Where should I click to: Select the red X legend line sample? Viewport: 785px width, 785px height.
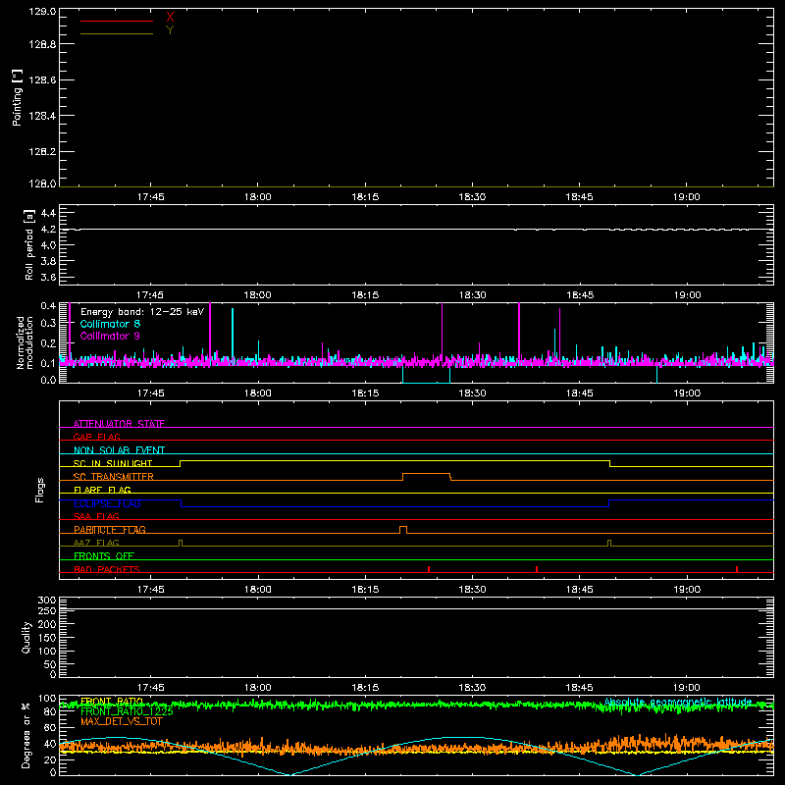click(x=117, y=21)
